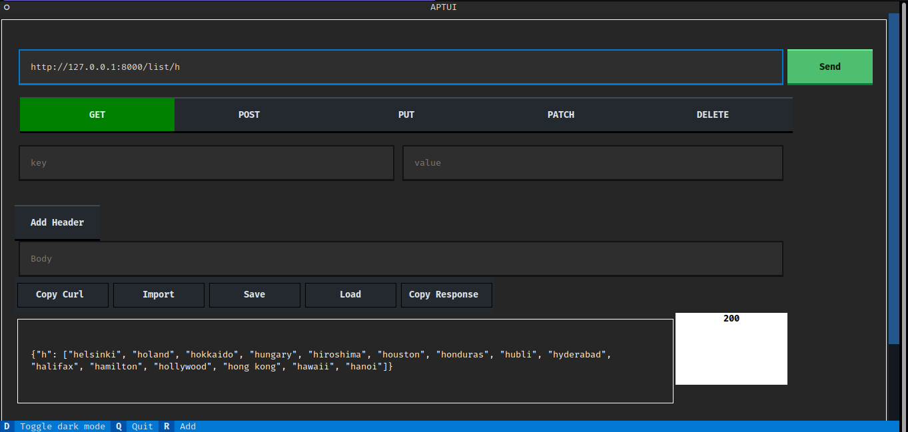Switch to the POST method tab
908x432 pixels.
[x=249, y=114]
